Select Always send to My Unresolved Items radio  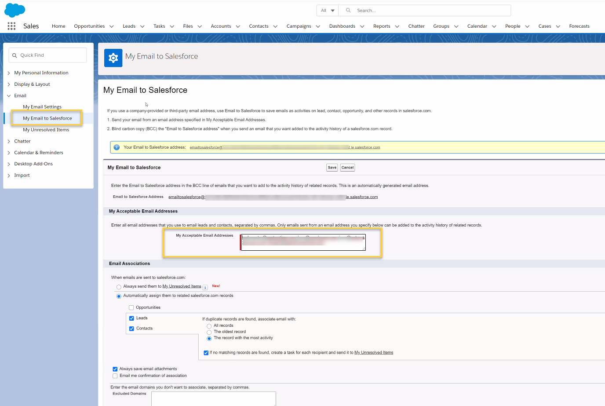[x=119, y=287]
